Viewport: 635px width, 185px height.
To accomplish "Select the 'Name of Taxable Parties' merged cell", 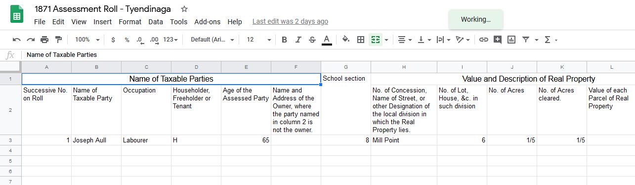I will click(x=171, y=79).
